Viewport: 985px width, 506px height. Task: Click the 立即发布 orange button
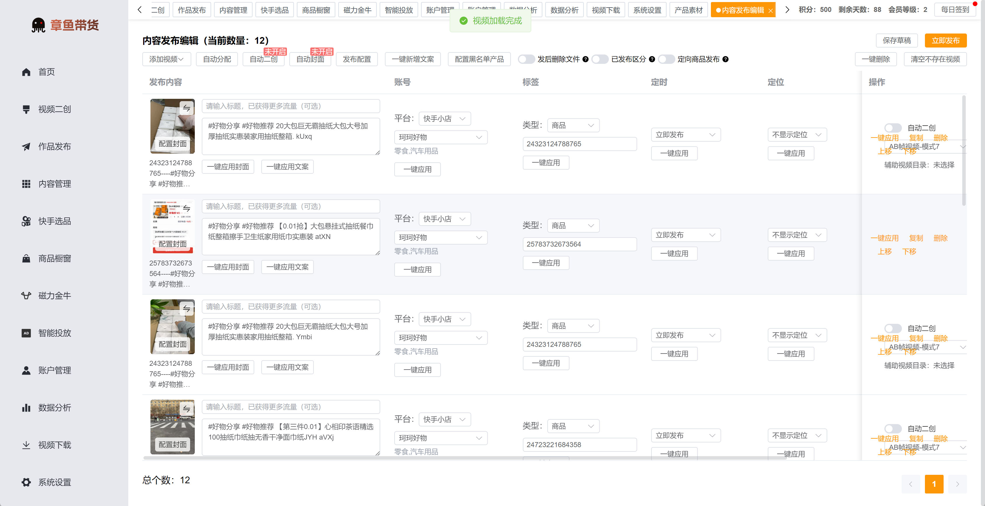click(x=945, y=41)
